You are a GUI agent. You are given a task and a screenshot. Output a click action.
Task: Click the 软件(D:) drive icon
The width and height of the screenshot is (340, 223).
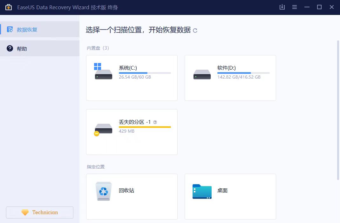202,74
